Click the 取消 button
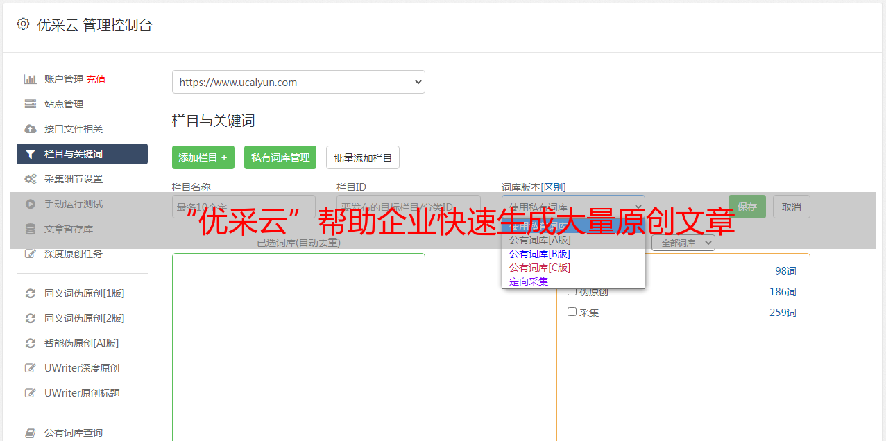 pos(792,207)
